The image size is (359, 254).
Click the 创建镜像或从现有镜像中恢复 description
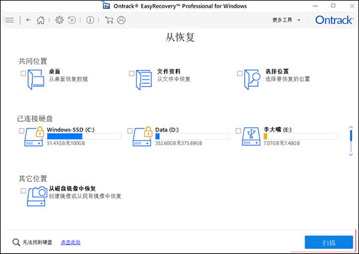tap(85, 196)
